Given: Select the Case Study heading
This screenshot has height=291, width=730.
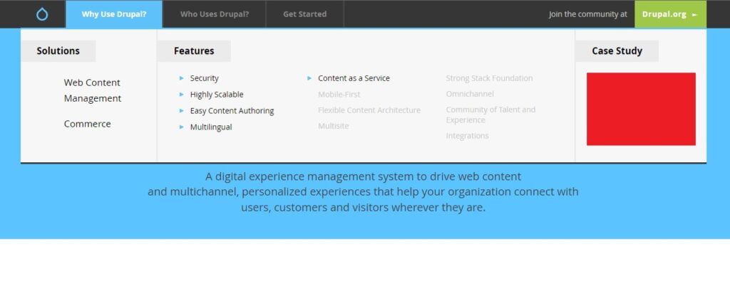Looking at the screenshot, I should point(617,51).
